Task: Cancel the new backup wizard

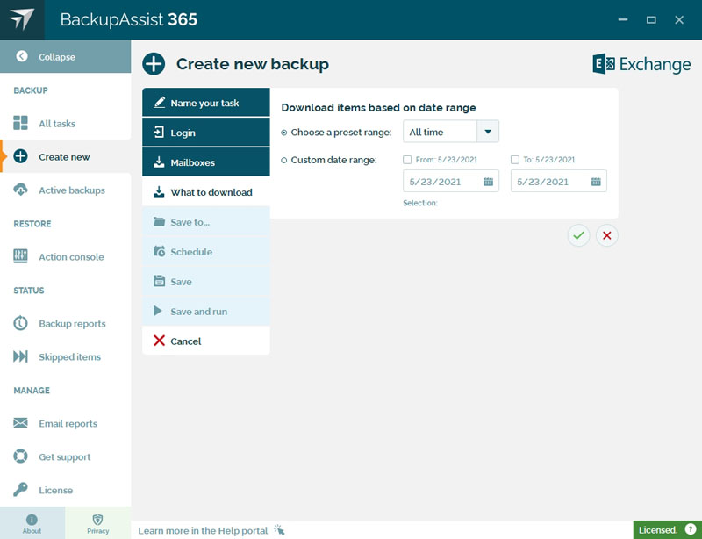Action: coord(206,341)
